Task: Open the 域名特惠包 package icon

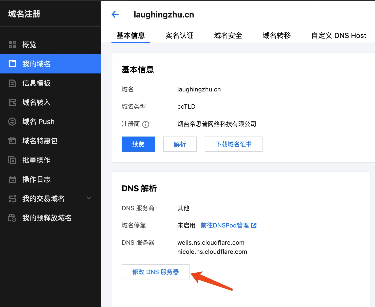Action: [x=12, y=141]
